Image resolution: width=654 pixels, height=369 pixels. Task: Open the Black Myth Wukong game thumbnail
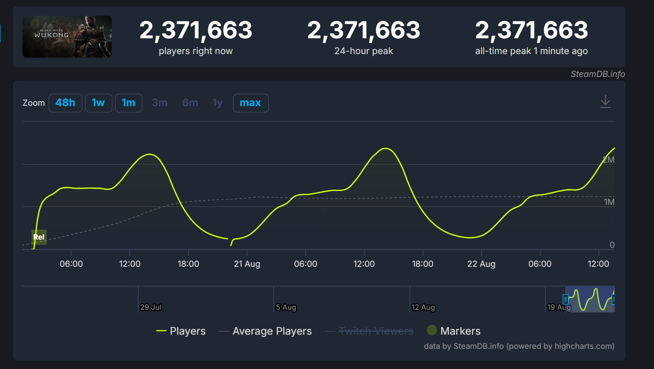pos(67,37)
